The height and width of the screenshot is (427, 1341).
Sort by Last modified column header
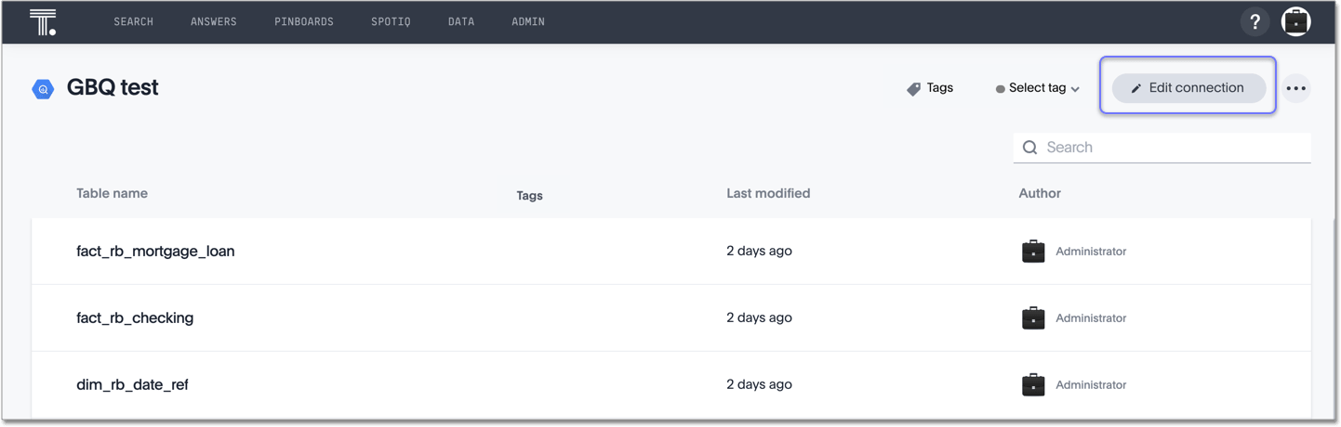[767, 193]
